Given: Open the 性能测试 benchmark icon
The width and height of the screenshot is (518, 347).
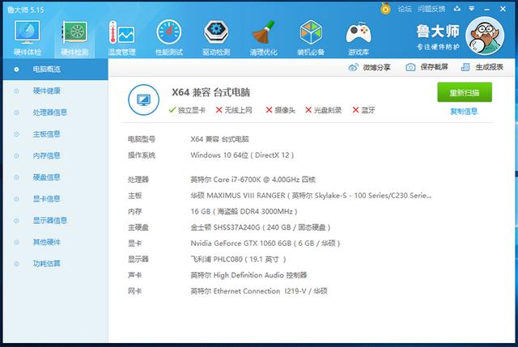Looking at the screenshot, I should click(168, 36).
